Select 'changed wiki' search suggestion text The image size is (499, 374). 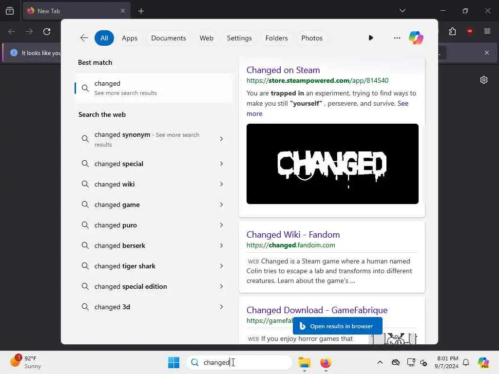point(115,184)
